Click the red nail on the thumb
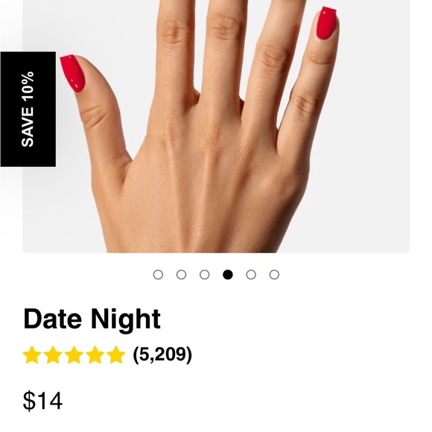 tap(73, 73)
